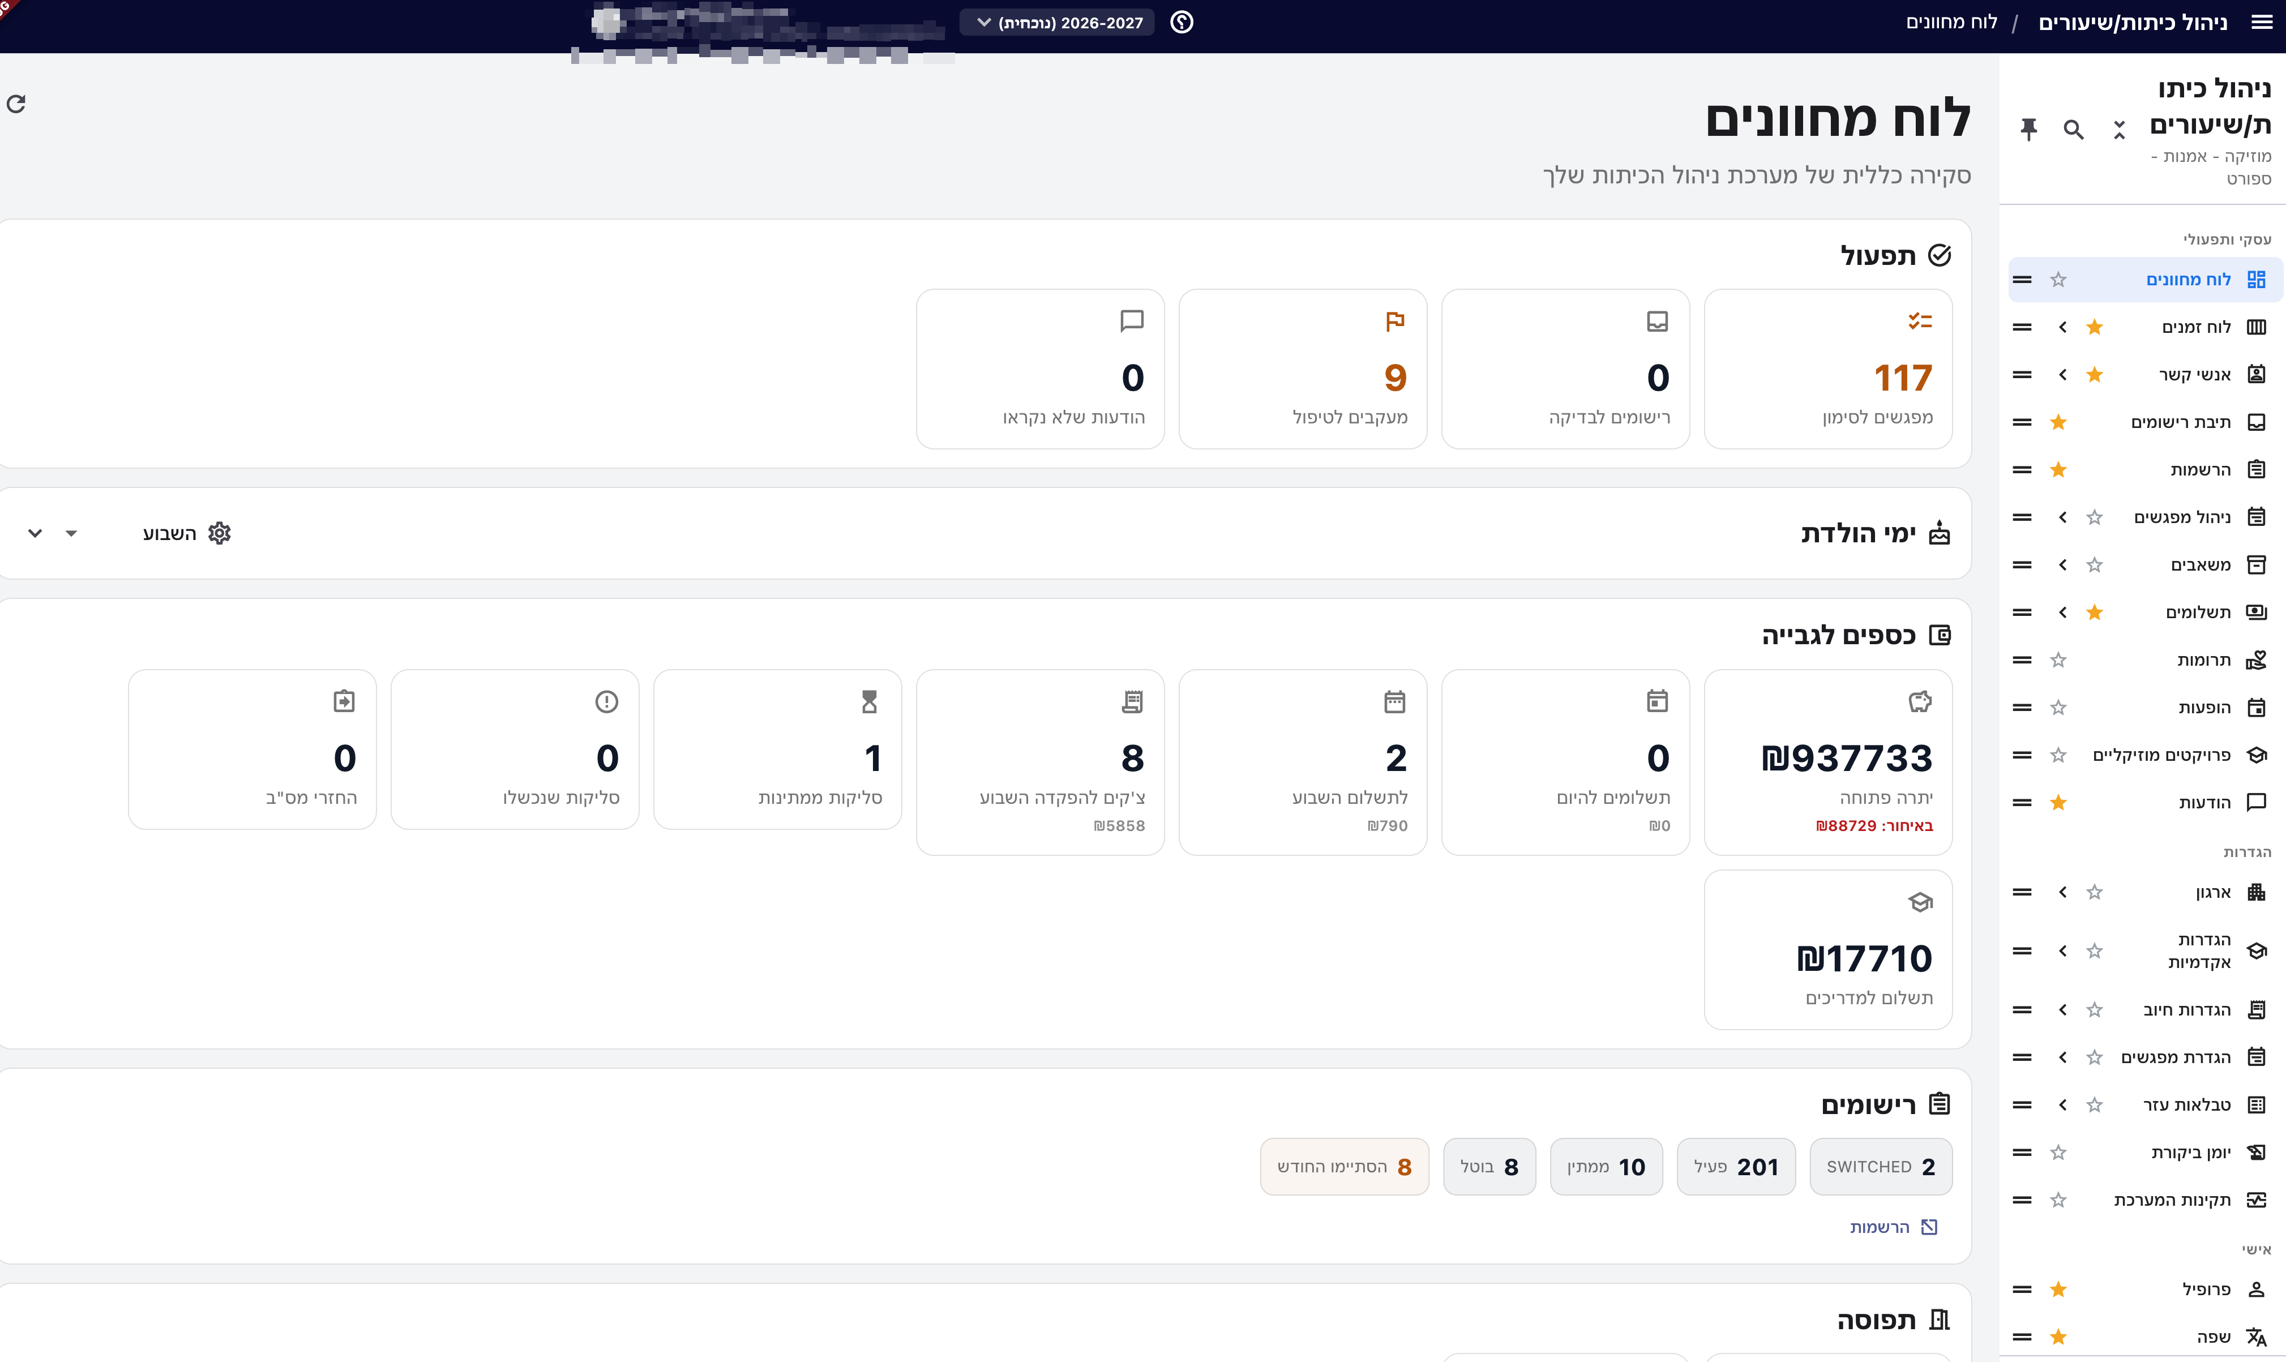Viewport: 2286px width, 1362px height.
Task: Click the pin sidebar icon
Action: click(x=2028, y=130)
